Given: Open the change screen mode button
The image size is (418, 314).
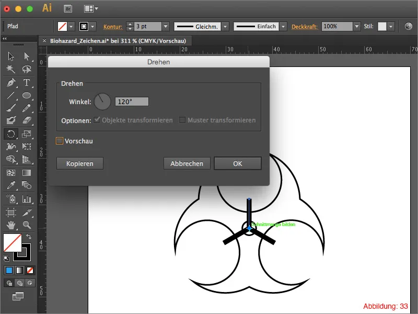Looking at the screenshot, I should [18, 296].
